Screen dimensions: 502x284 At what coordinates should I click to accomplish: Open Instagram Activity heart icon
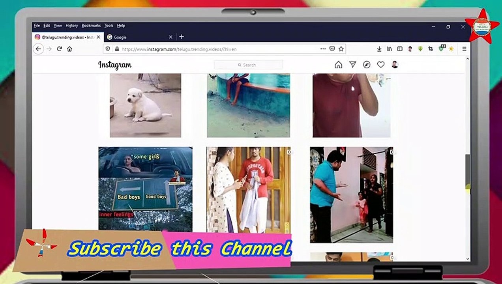(x=381, y=65)
